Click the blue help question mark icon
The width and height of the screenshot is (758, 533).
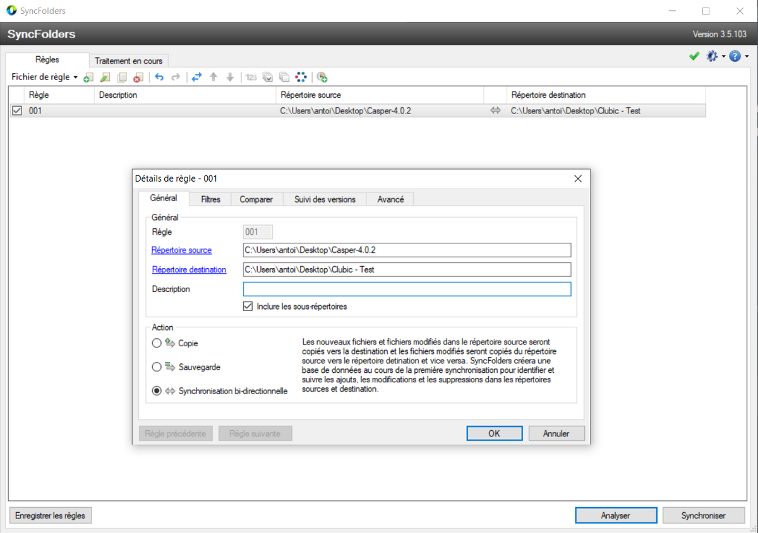735,56
